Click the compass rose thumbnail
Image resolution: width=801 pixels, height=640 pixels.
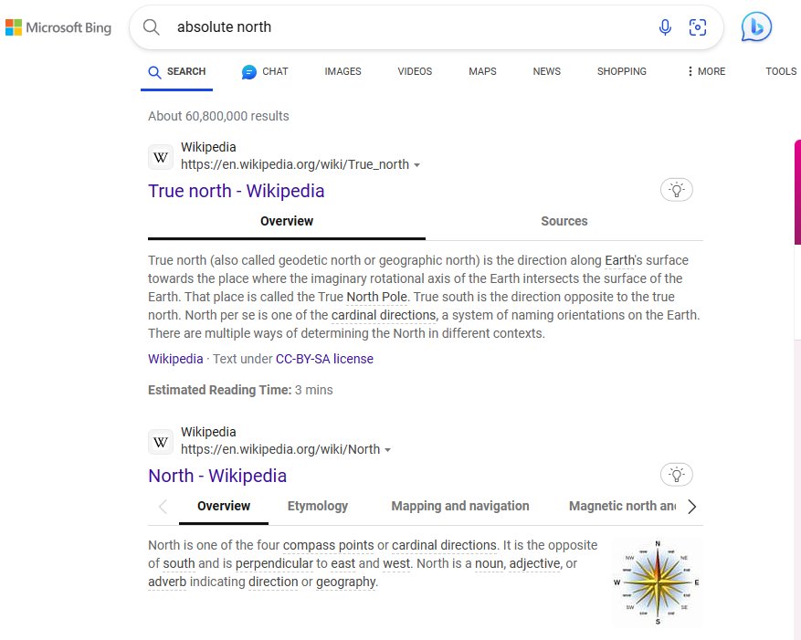[x=658, y=582]
